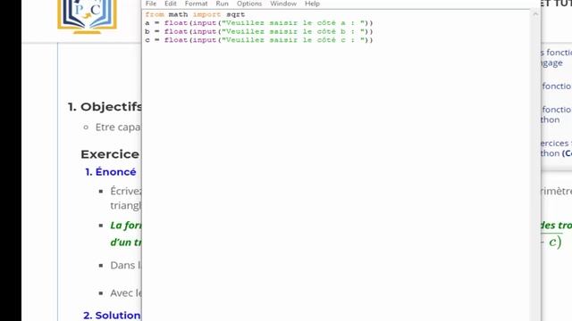Open the Options menu
Viewport: 572px width, 321px height.
point(249,4)
